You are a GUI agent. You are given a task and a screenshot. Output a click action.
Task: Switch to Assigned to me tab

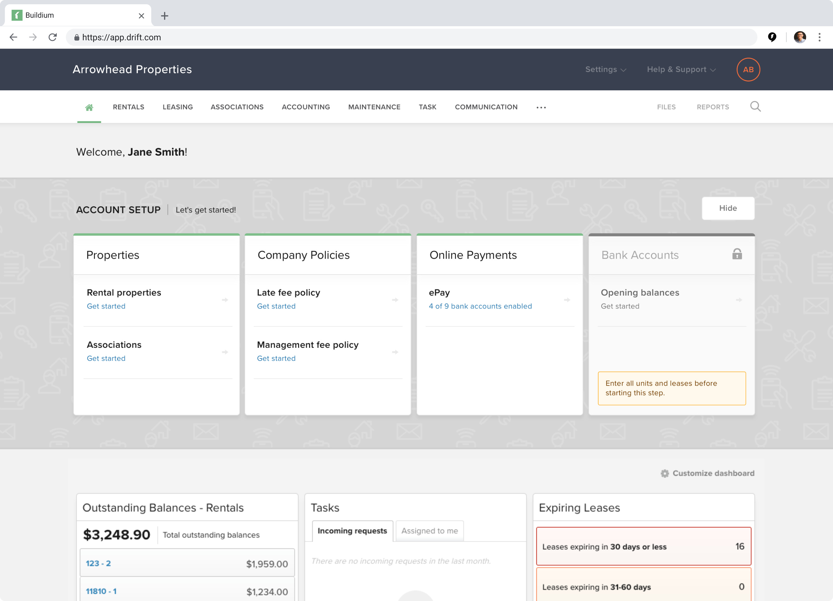429,531
